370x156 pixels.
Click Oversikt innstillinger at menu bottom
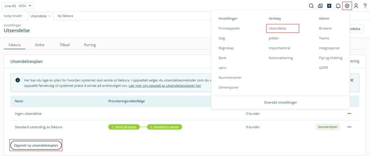[280, 102]
